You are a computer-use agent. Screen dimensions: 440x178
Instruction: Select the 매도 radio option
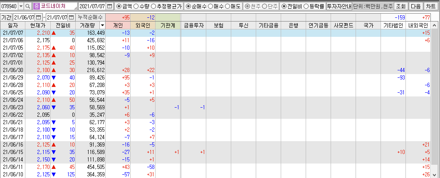pyautogui.click(x=227, y=6)
